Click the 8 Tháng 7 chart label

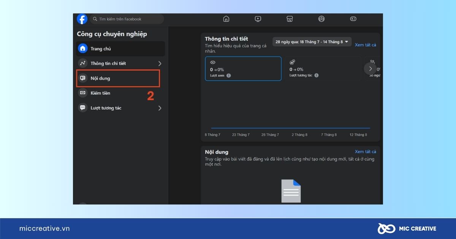212,135
